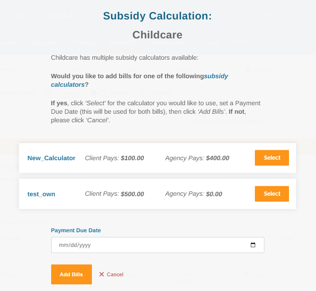Switch to the faded SERVICES tab
The height and width of the screenshot is (291, 316).
tap(123, 43)
